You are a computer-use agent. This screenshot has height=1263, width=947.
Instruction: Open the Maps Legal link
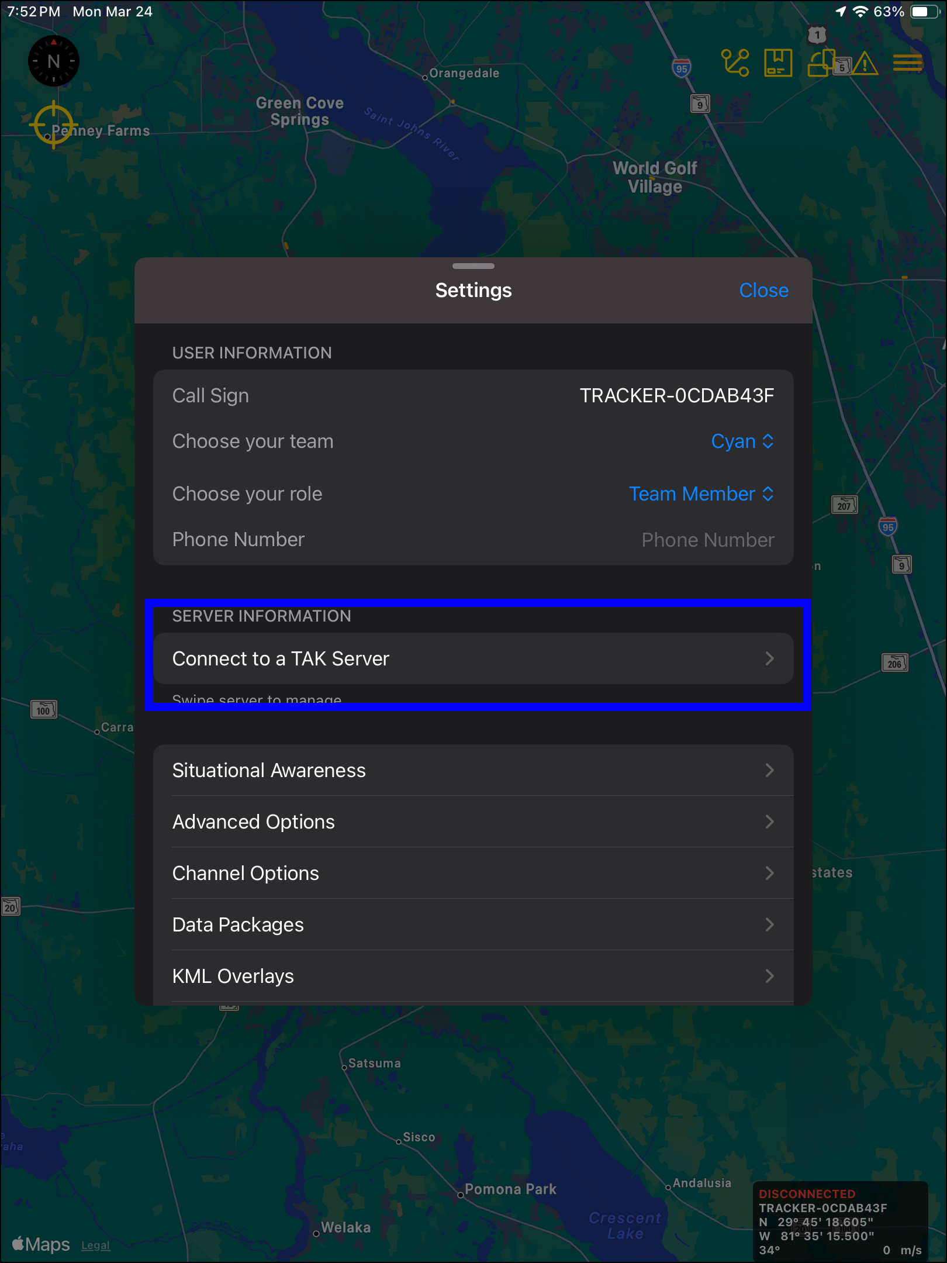click(x=95, y=1245)
